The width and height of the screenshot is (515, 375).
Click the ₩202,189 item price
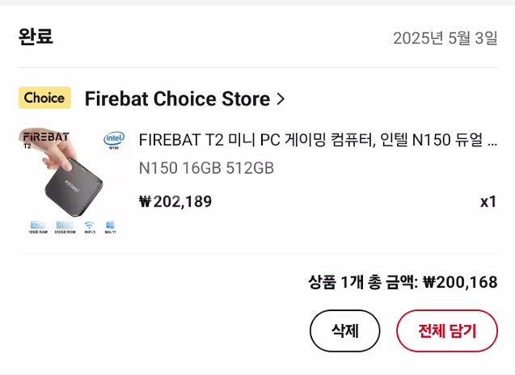coord(175,201)
